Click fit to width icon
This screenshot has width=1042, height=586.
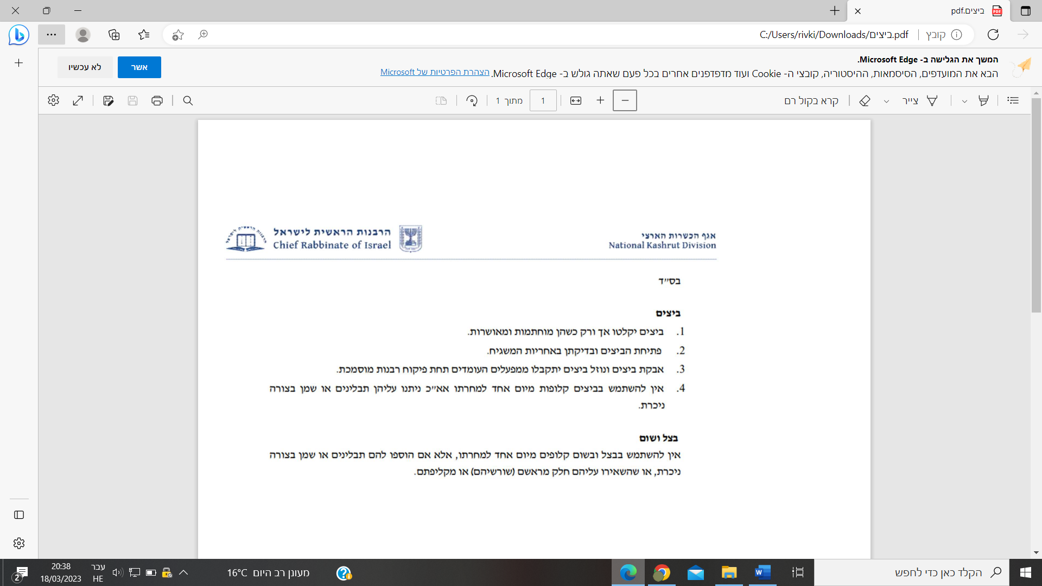click(x=576, y=100)
